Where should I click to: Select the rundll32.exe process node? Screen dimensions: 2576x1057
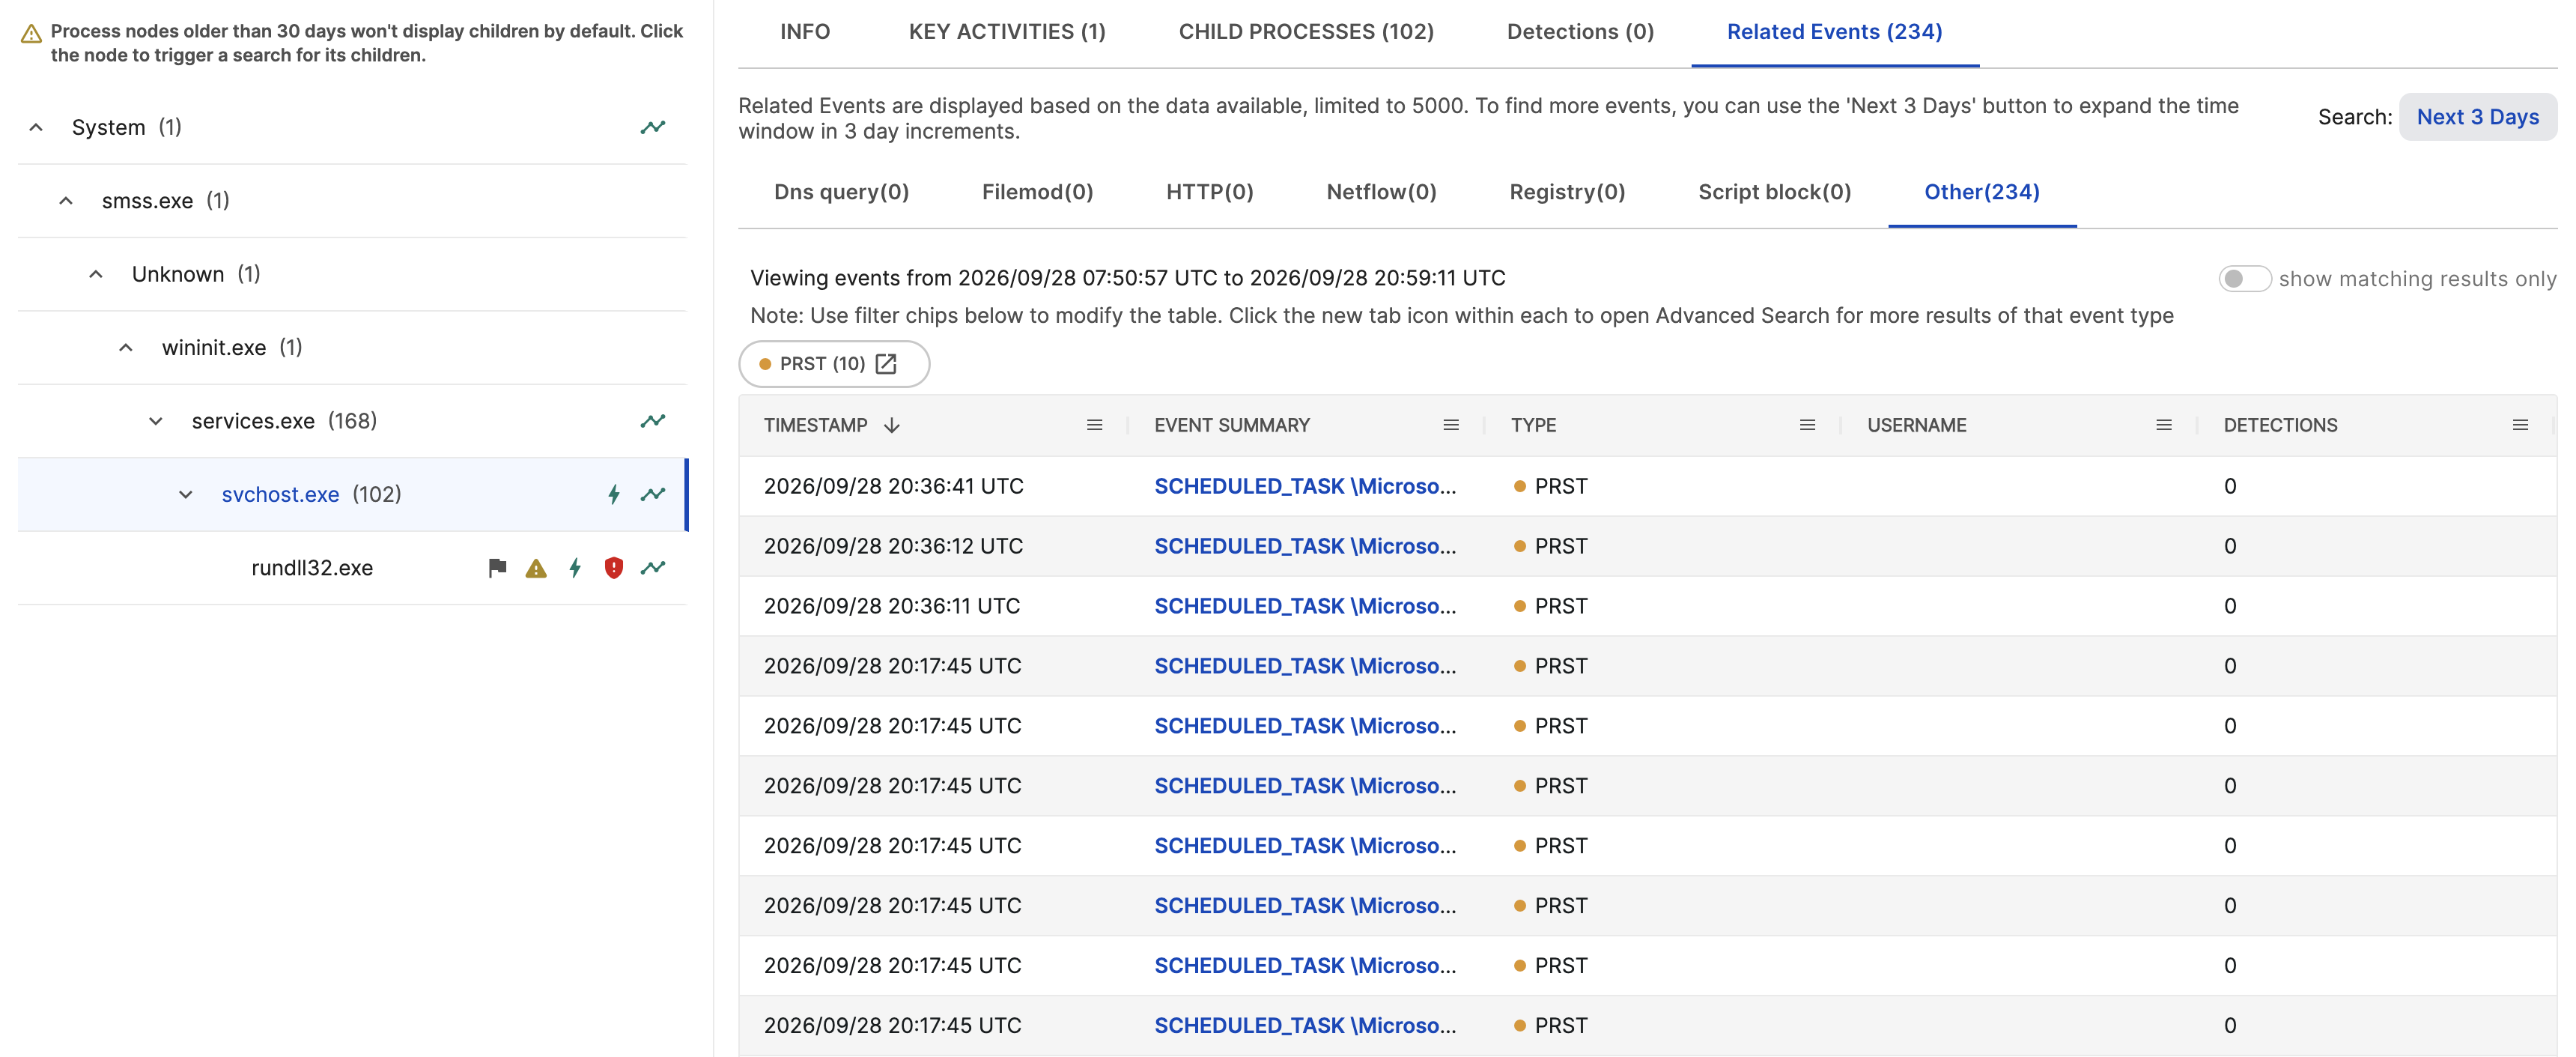click(312, 568)
